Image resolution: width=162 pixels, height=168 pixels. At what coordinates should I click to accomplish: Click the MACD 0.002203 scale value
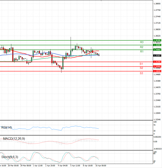tap(157, 137)
